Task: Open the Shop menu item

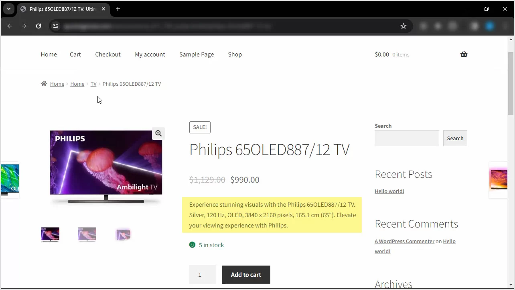Action: pyautogui.click(x=235, y=54)
